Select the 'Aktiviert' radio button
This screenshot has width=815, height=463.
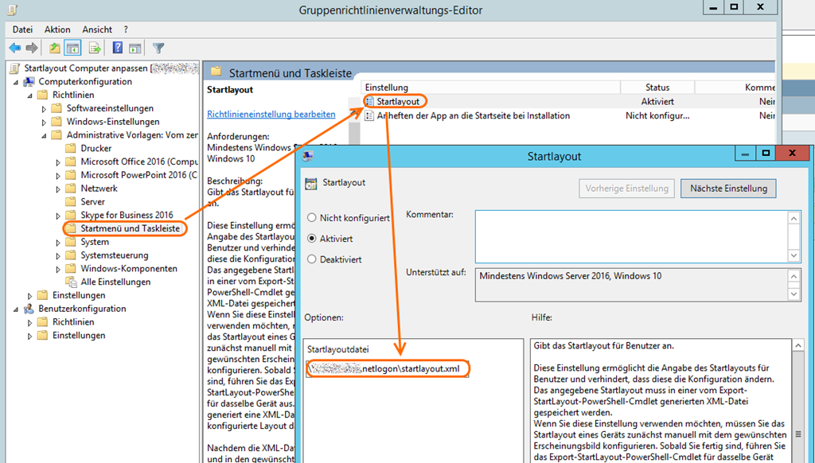click(x=312, y=239)
